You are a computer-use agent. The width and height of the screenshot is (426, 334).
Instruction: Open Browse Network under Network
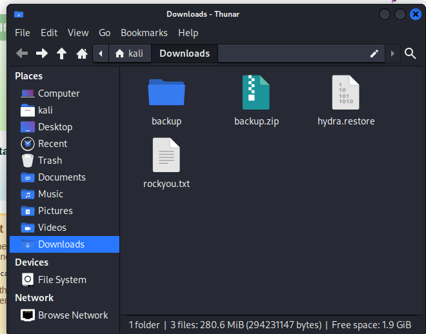point(65,315)
